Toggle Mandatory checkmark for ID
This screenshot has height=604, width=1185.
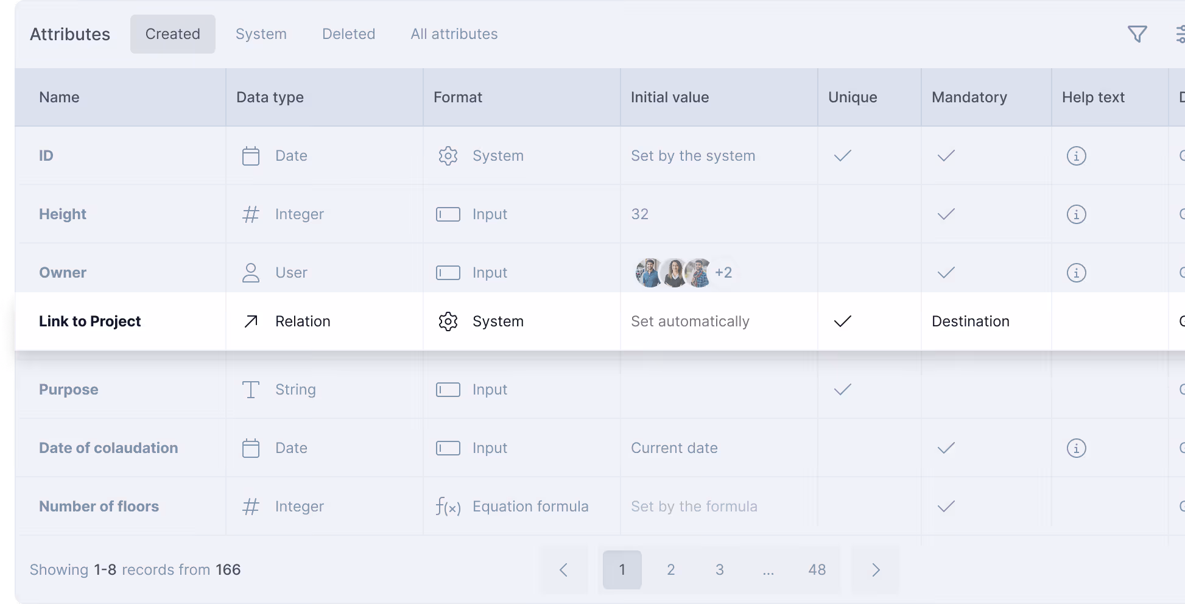pyautogui.click(x=946, y=156)
